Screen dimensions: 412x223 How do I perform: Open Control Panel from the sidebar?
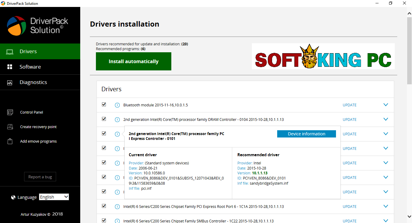32,112
